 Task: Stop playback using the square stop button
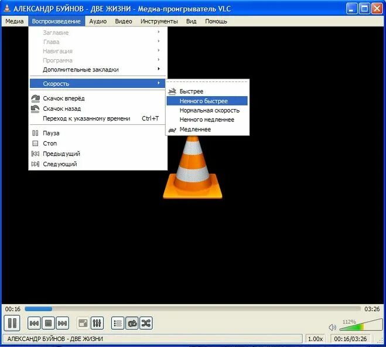click(x=48, y=323)
